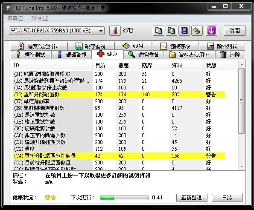Screen dimensions: 254x210
Task: Open the options gear icon
Action: coord(197,31)
